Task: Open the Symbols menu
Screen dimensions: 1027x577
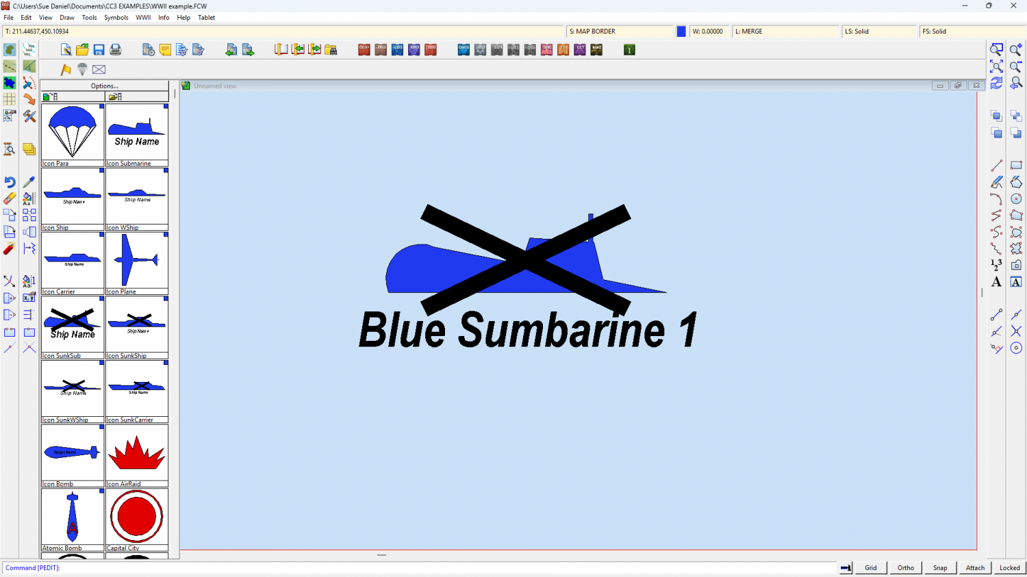Action: 116,18
